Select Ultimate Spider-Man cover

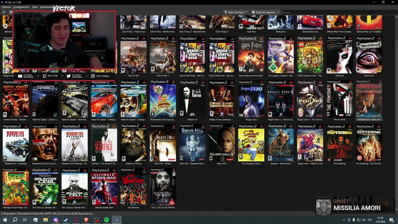(x=104, y=187)
